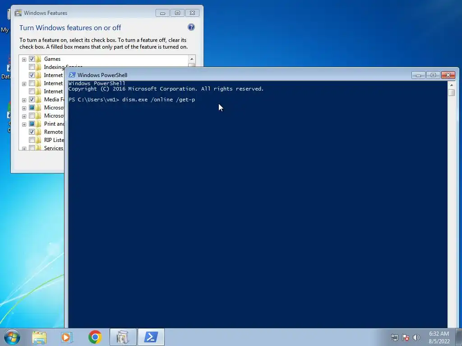The width and height of the screenshot is (462, 346).
Task: Launch Windows Media Player from taskbar
Action: (66, 337)
